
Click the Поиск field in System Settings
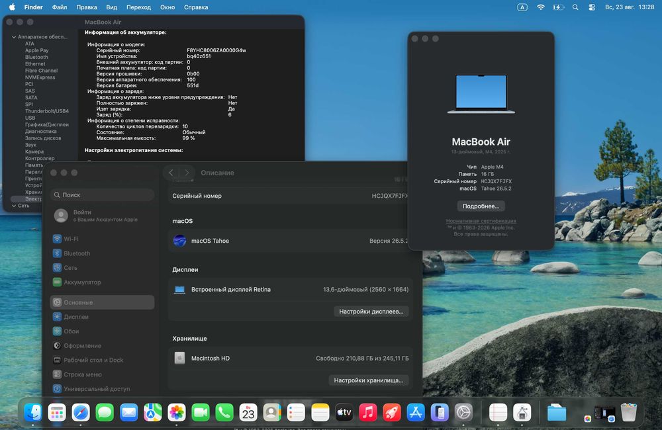pyautogui.click(x=102, y=194)
